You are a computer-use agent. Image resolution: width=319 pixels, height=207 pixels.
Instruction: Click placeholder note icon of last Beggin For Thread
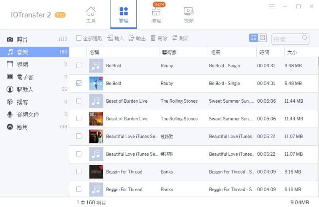96,189
